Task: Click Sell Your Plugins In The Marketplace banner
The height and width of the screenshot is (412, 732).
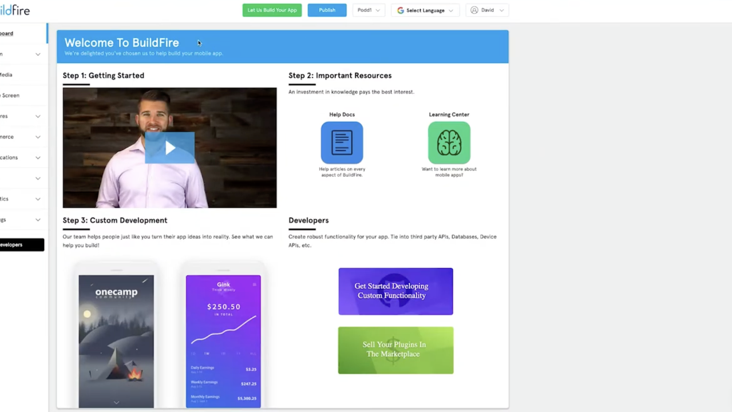Action: point(395,350)
